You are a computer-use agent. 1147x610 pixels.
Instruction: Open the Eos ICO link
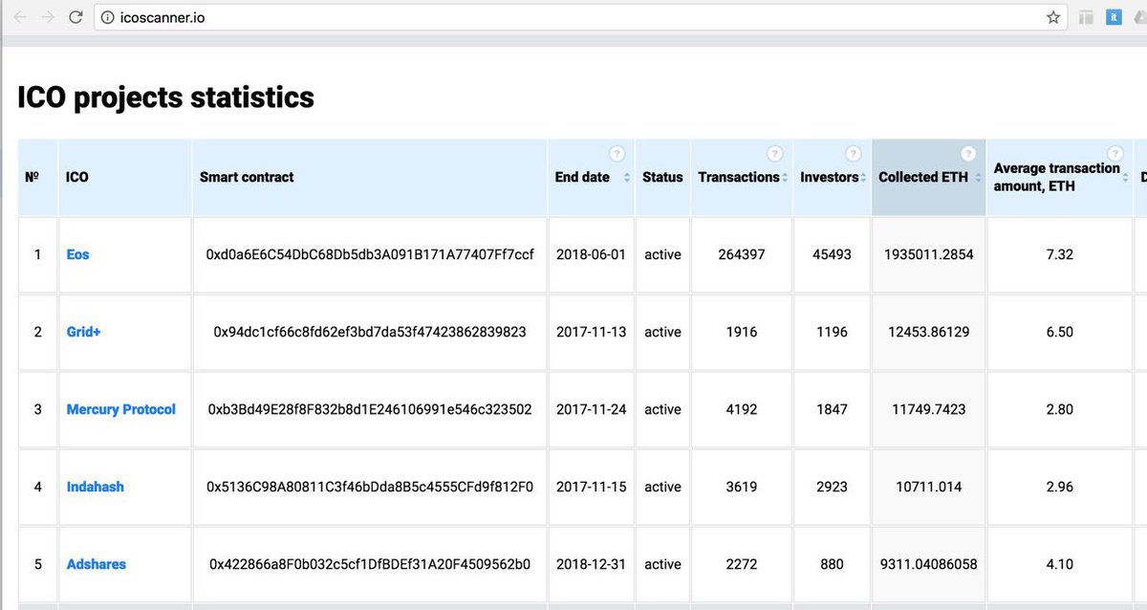click(77, 254)
